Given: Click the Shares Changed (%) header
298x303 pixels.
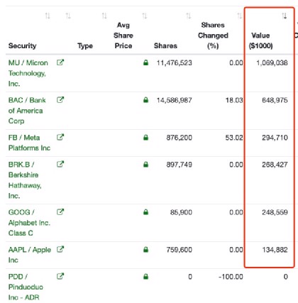Looking at the screenshot, I should point(213,35).
